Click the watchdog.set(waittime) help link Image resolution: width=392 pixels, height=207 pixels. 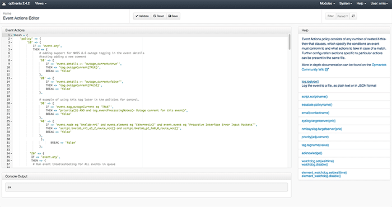318,161
